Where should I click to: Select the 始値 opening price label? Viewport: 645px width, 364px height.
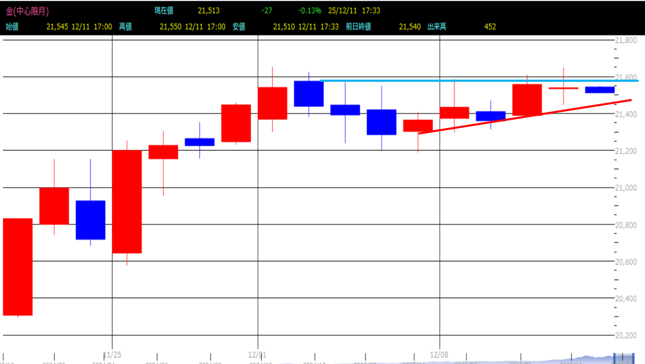click(x=12, y=27)
